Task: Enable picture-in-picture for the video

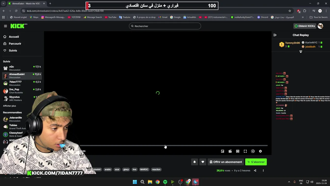Action: click(222, 151)
